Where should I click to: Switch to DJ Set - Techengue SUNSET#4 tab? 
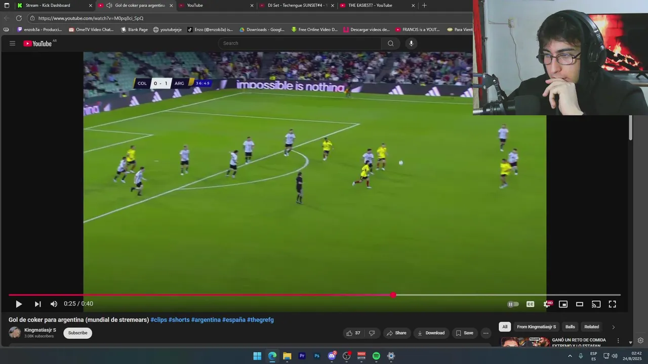296,6
